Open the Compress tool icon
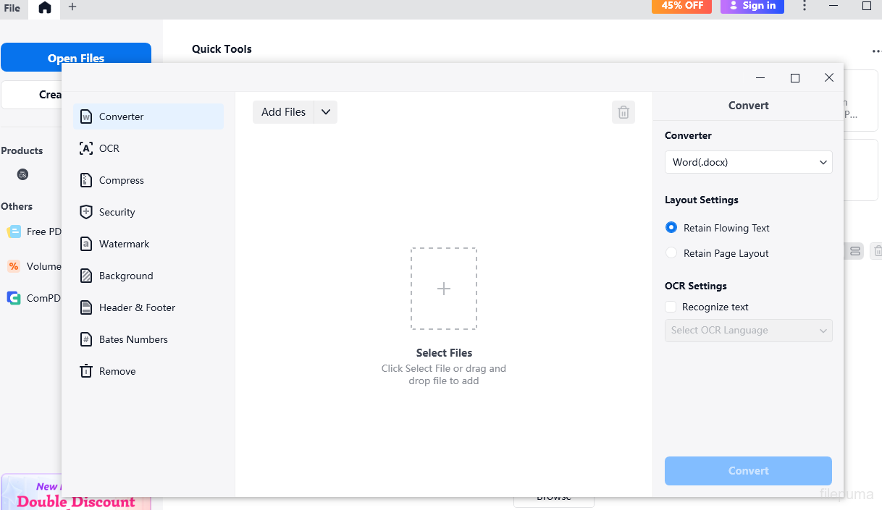 [86, 180]
